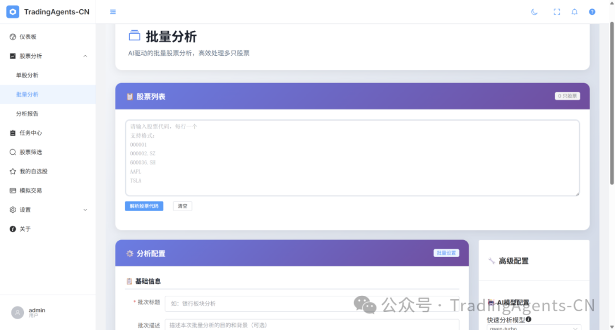This screenshot has height=330, width=615.
Task: Select 单股分析 from sidebar
Action: click(27, 75)
